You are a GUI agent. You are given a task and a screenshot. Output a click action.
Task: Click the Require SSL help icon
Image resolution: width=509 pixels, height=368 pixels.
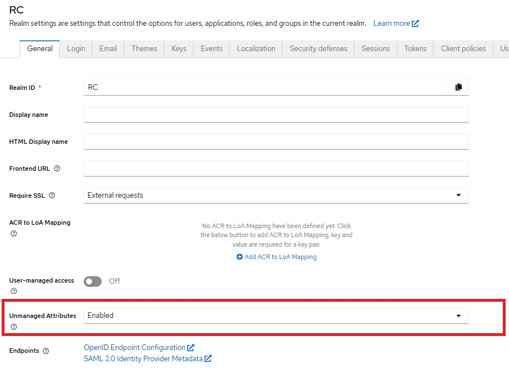[52, 196]
